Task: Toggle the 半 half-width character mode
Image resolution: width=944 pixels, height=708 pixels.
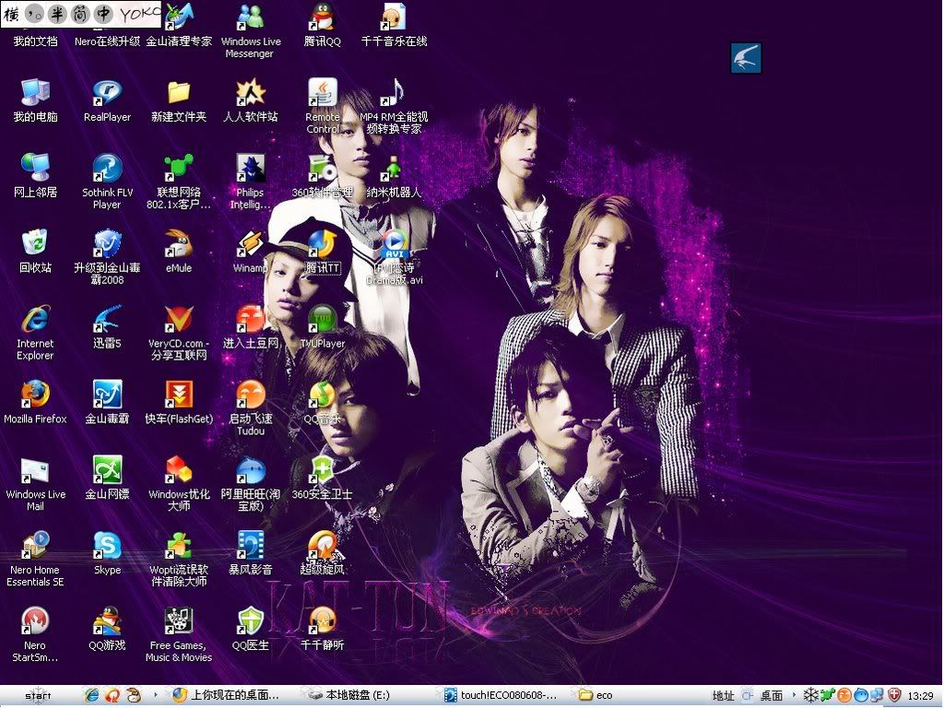Action: [x=58, y=14]
